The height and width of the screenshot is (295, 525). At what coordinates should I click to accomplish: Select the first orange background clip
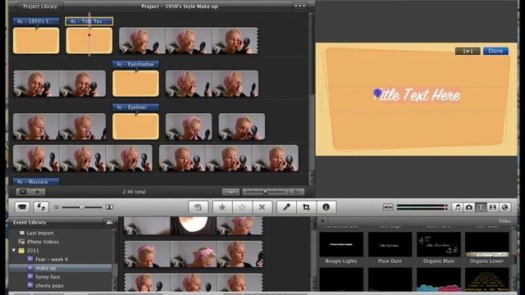point(36,40)
